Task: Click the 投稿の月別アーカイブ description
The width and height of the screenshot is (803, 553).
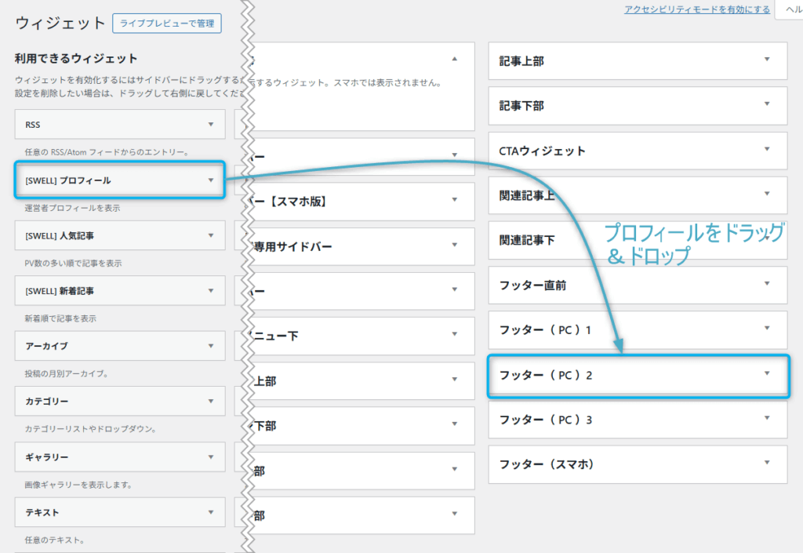Action: [x=67, y=374]
